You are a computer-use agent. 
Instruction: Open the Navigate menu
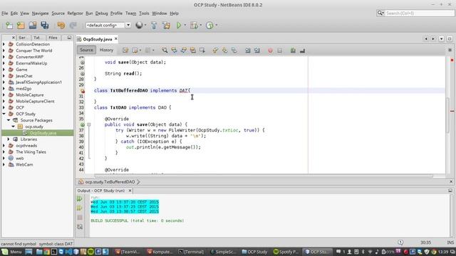pyautogui.click(x=41, y=14)
